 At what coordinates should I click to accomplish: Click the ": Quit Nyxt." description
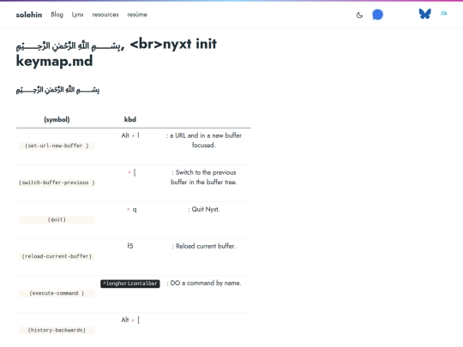click(204, 209)
